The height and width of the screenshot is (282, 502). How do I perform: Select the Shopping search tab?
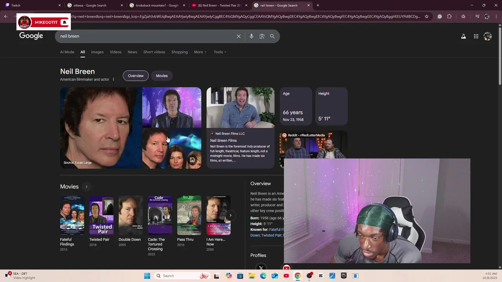click(x=180, y=52)
